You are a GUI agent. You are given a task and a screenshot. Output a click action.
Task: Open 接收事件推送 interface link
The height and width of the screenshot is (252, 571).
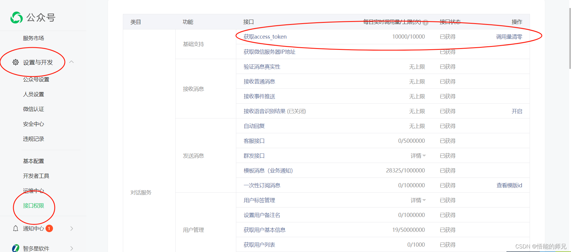point(259,96)
